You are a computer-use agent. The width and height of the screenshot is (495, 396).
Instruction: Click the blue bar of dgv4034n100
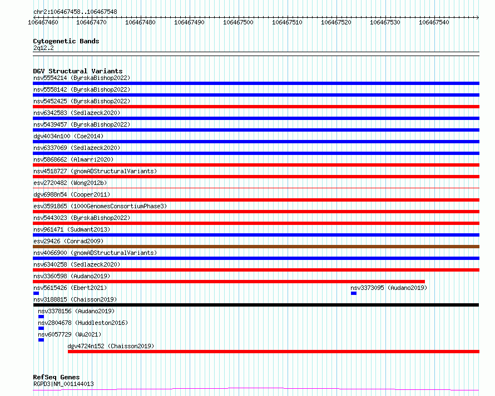[256, 142]
